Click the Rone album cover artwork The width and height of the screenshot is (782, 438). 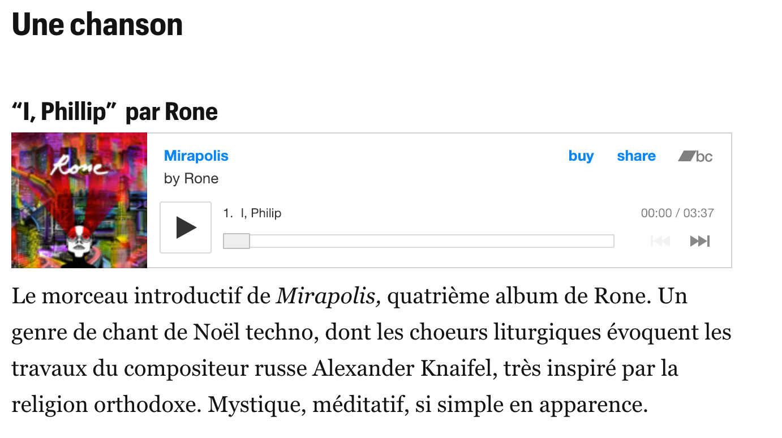pos(79,200)
